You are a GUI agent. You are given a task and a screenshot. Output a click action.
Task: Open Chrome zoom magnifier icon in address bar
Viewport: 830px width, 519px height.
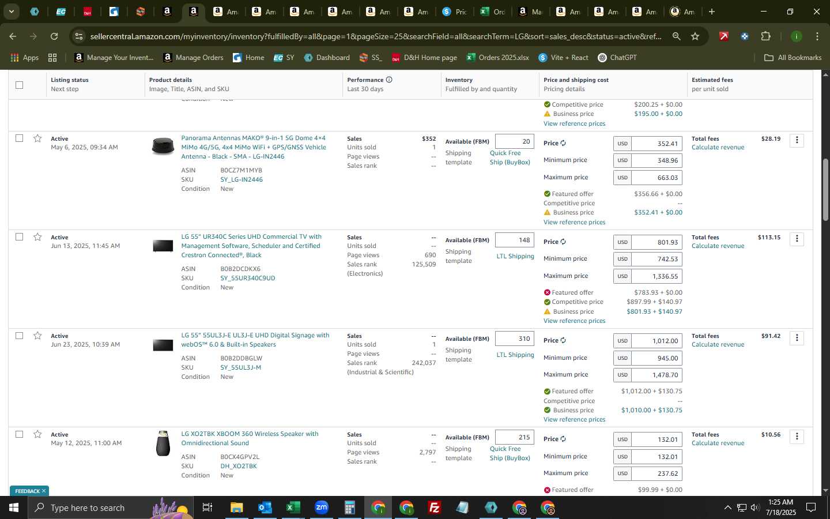[676, 36]
